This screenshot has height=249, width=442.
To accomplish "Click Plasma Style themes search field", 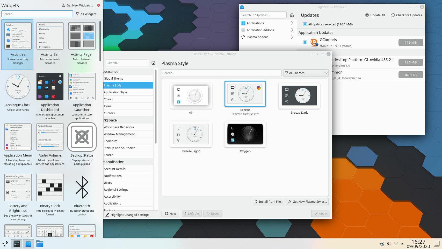I will (221, 73).
